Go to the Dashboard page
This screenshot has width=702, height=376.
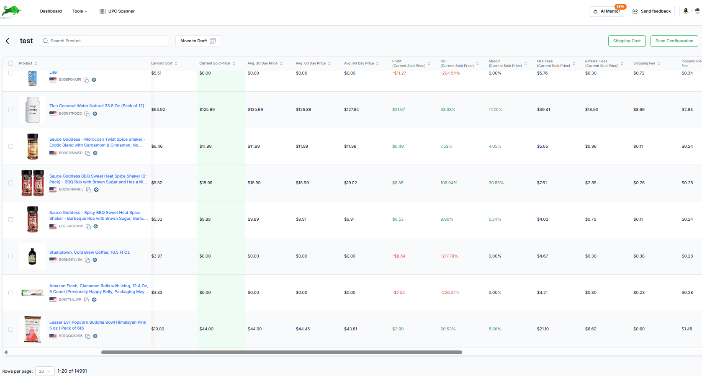51,11
